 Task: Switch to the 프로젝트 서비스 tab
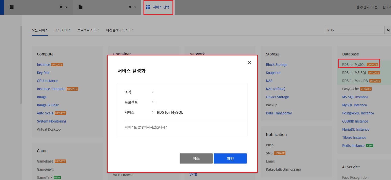click(x=89, y=30)
